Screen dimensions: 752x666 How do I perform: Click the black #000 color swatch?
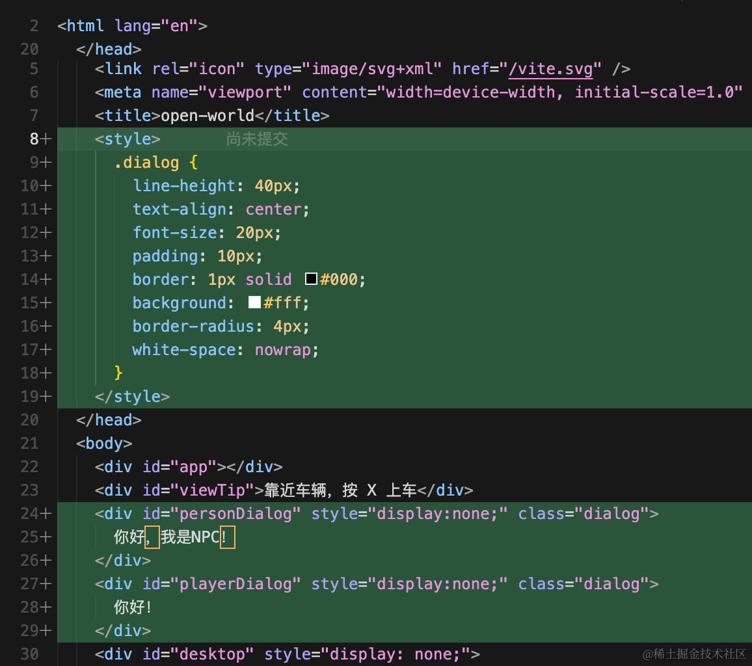pyautogui.click(x=311, y=278)
